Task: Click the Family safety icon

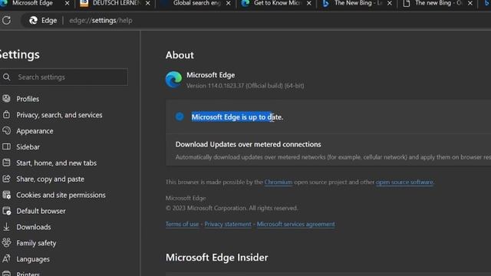Action: pyautogui.click(x=6, y=242)
